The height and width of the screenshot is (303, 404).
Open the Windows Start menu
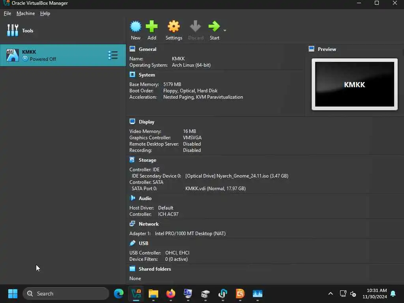[13, 294]
